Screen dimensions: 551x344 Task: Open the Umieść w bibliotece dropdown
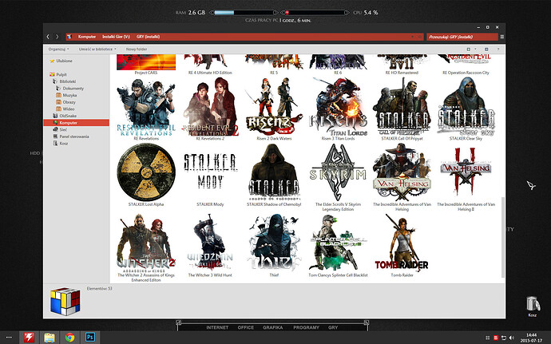click(97, 49)
